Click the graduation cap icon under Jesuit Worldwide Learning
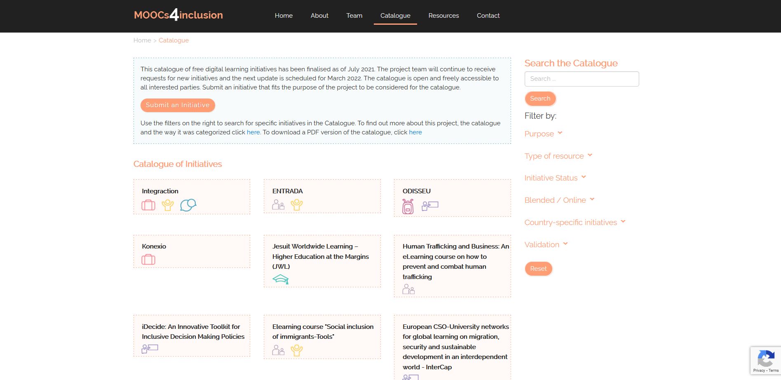The width and height of the screenshot is (781, 380). [281, 279]
